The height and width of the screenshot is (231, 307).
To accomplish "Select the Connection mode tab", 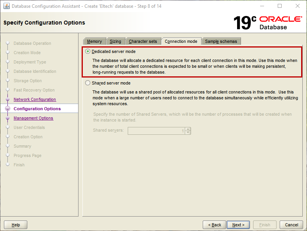I will [x=181, y=41].
